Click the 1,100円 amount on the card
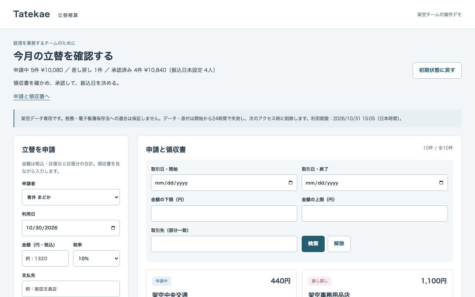 (x=434, y=281)
